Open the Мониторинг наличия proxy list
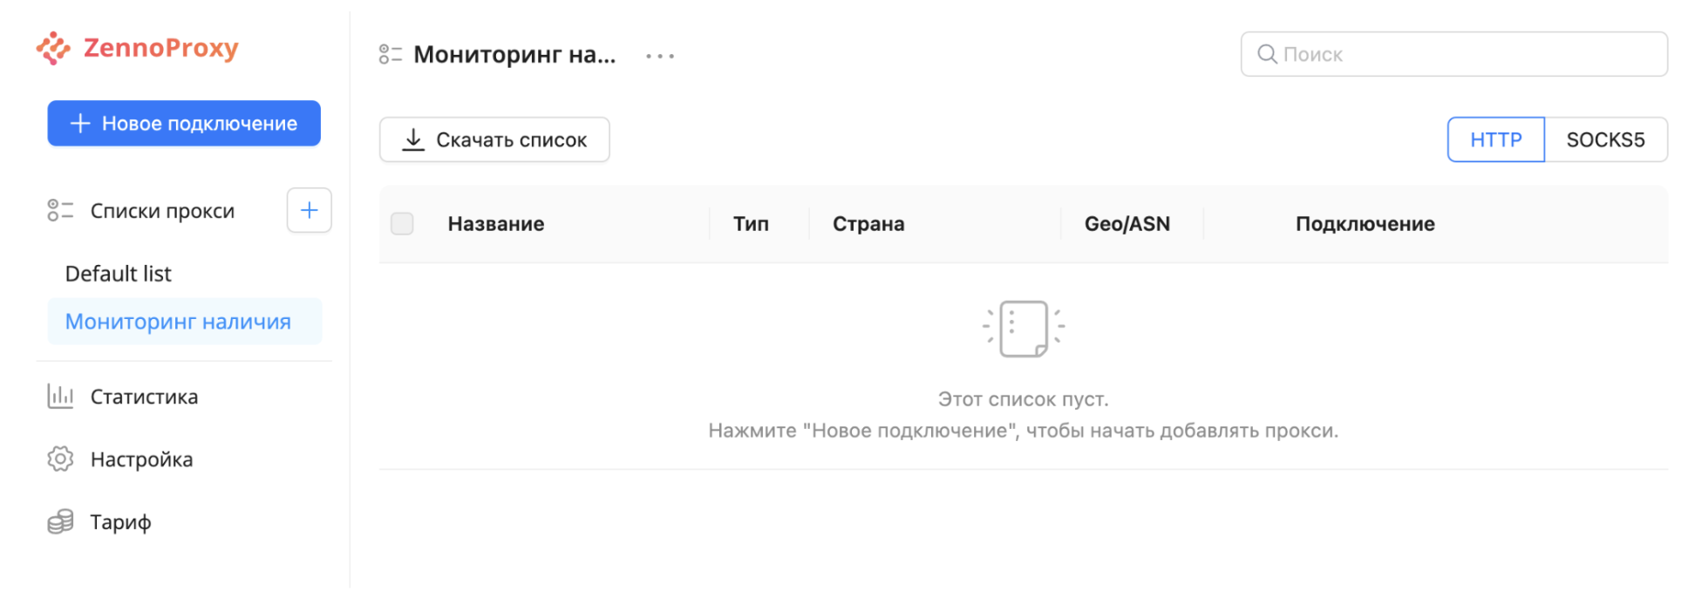The image size is (1695, 591). coord(178,322)
